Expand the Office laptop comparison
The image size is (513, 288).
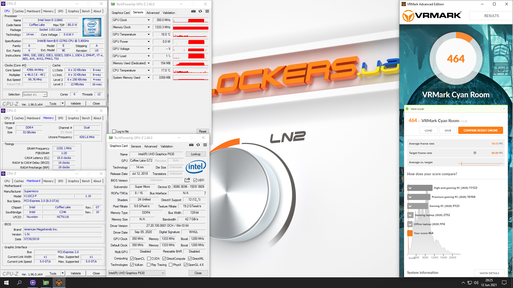pos(410,224)
